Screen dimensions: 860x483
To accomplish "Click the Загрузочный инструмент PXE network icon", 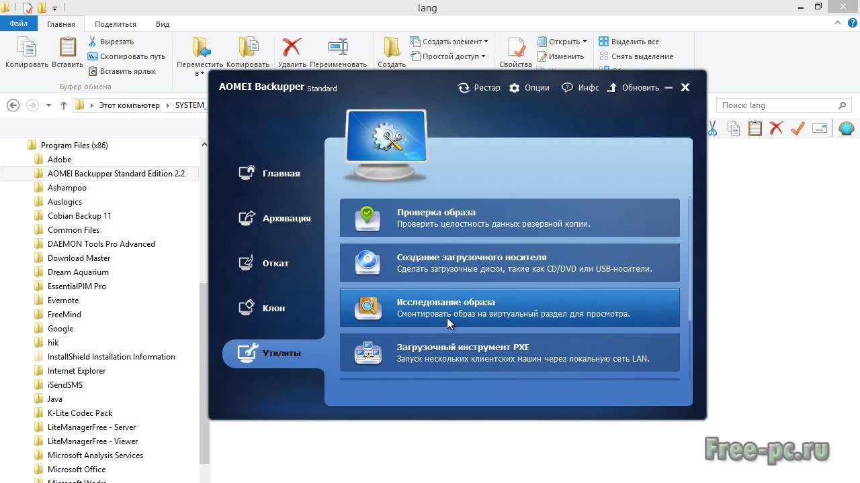I will point(368,352).
